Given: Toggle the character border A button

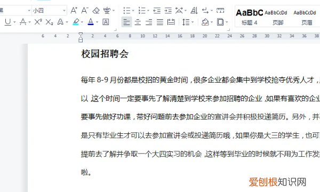Looking at the screenshot, I should [106, 22].
